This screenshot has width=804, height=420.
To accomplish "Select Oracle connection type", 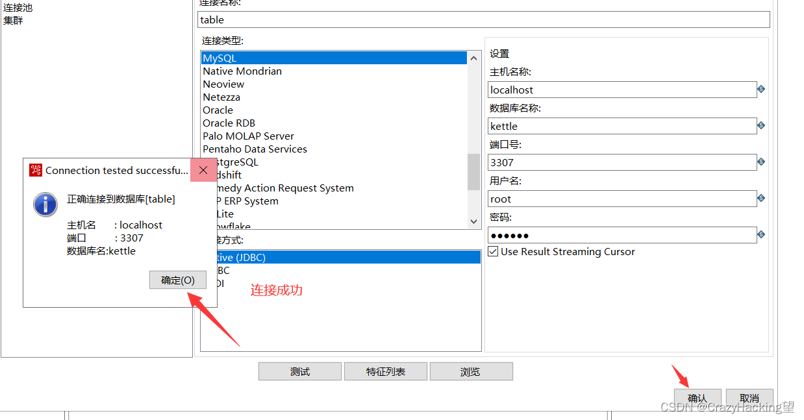I will (x=334, y=110).
